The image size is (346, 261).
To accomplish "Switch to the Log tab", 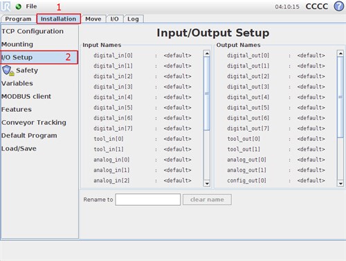I will (x=134, y=19).
